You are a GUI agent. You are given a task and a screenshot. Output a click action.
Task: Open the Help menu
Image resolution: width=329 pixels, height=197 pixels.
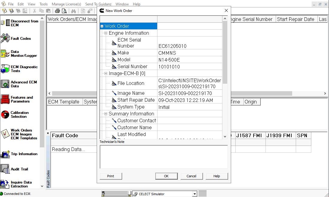pos(137,4)
